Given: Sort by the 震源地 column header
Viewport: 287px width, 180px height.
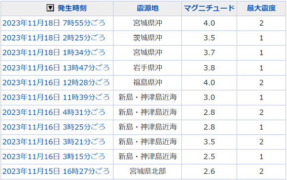Looking at the screenshot, I should click(x=147, y=8).
